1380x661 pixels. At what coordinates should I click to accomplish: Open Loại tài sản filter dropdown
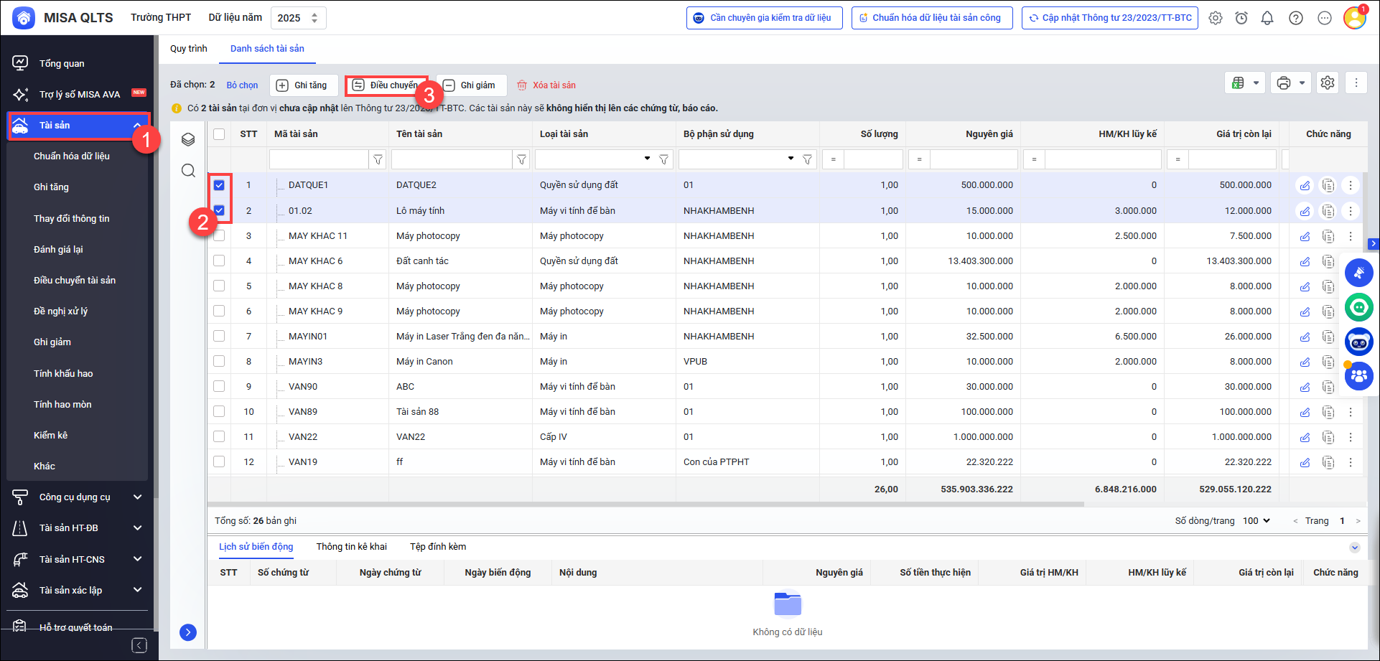pyautogui.click(x=647, y=159)
